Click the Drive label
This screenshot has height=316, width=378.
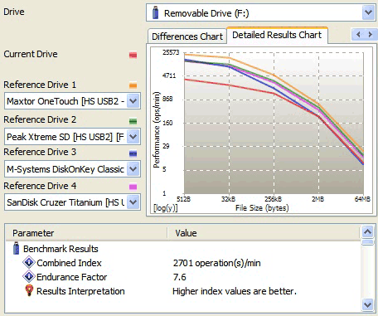[14, 12]
